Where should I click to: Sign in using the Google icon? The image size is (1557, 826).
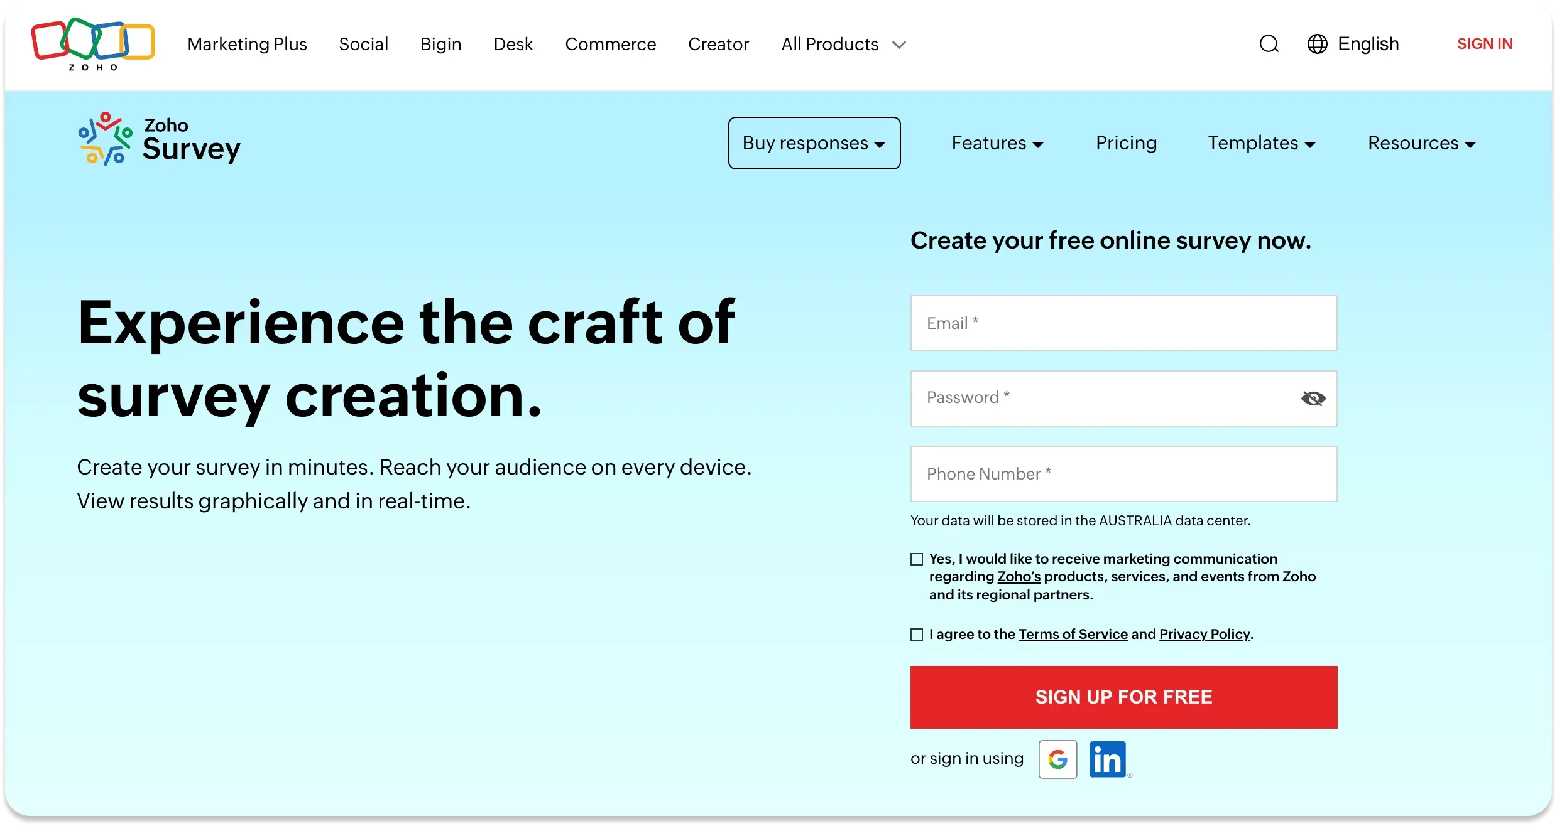tap(1057, 759)
